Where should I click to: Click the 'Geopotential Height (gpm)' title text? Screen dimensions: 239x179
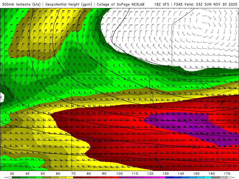tap(69, 4)
